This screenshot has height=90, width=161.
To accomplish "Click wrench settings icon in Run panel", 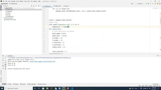I will [3, 60].
